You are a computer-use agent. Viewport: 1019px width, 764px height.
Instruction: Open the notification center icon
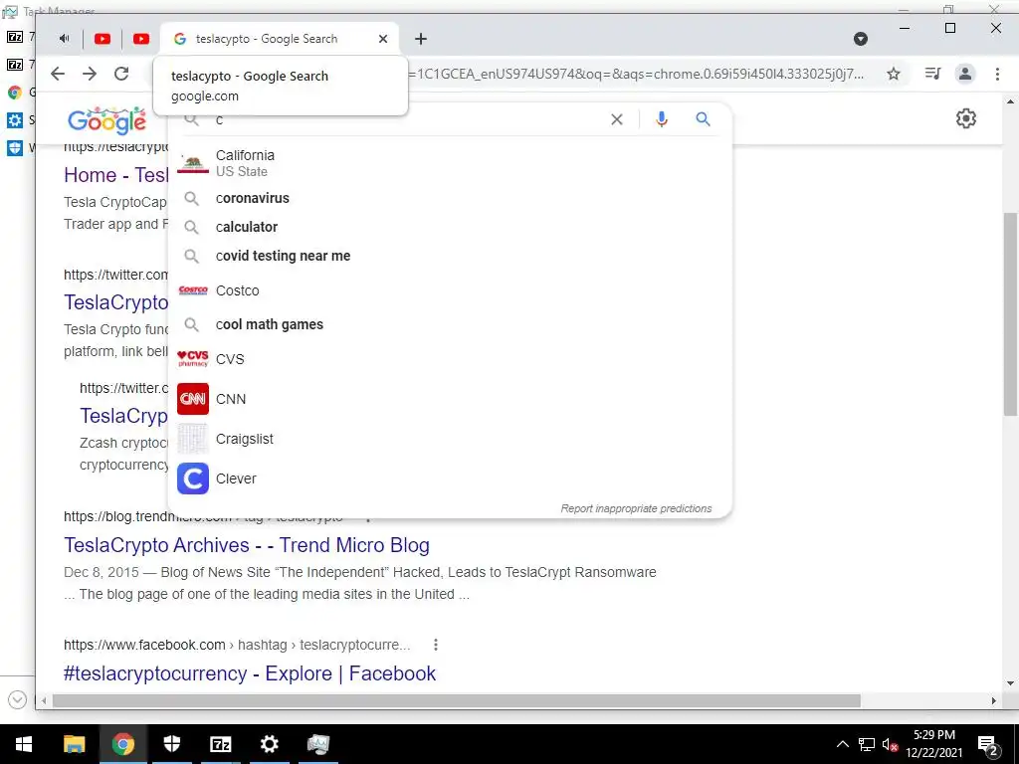988,744
